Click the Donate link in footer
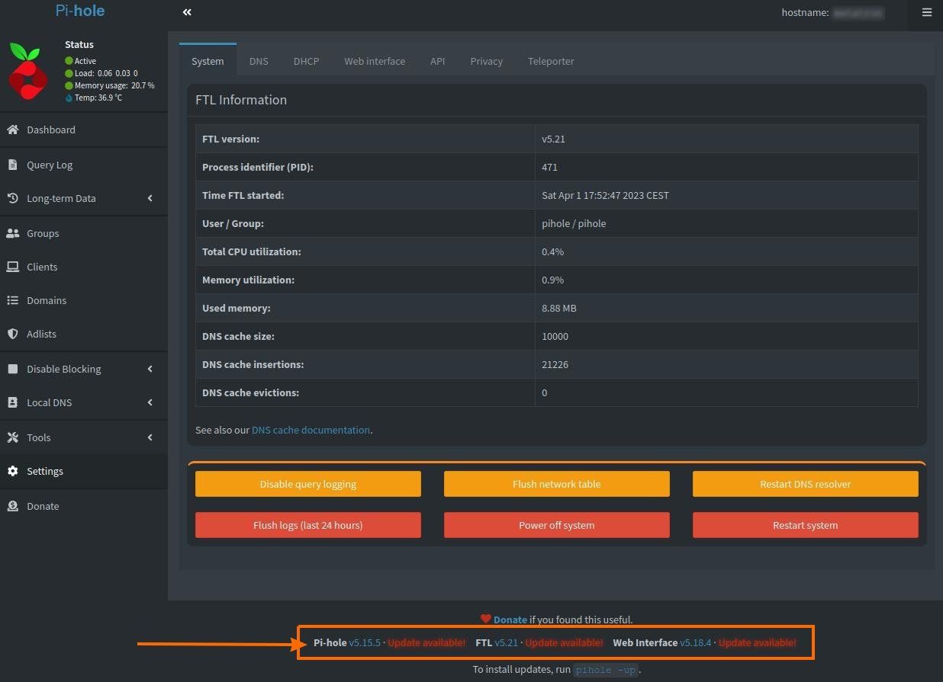 pyautogui.click(x=510, y=620)
